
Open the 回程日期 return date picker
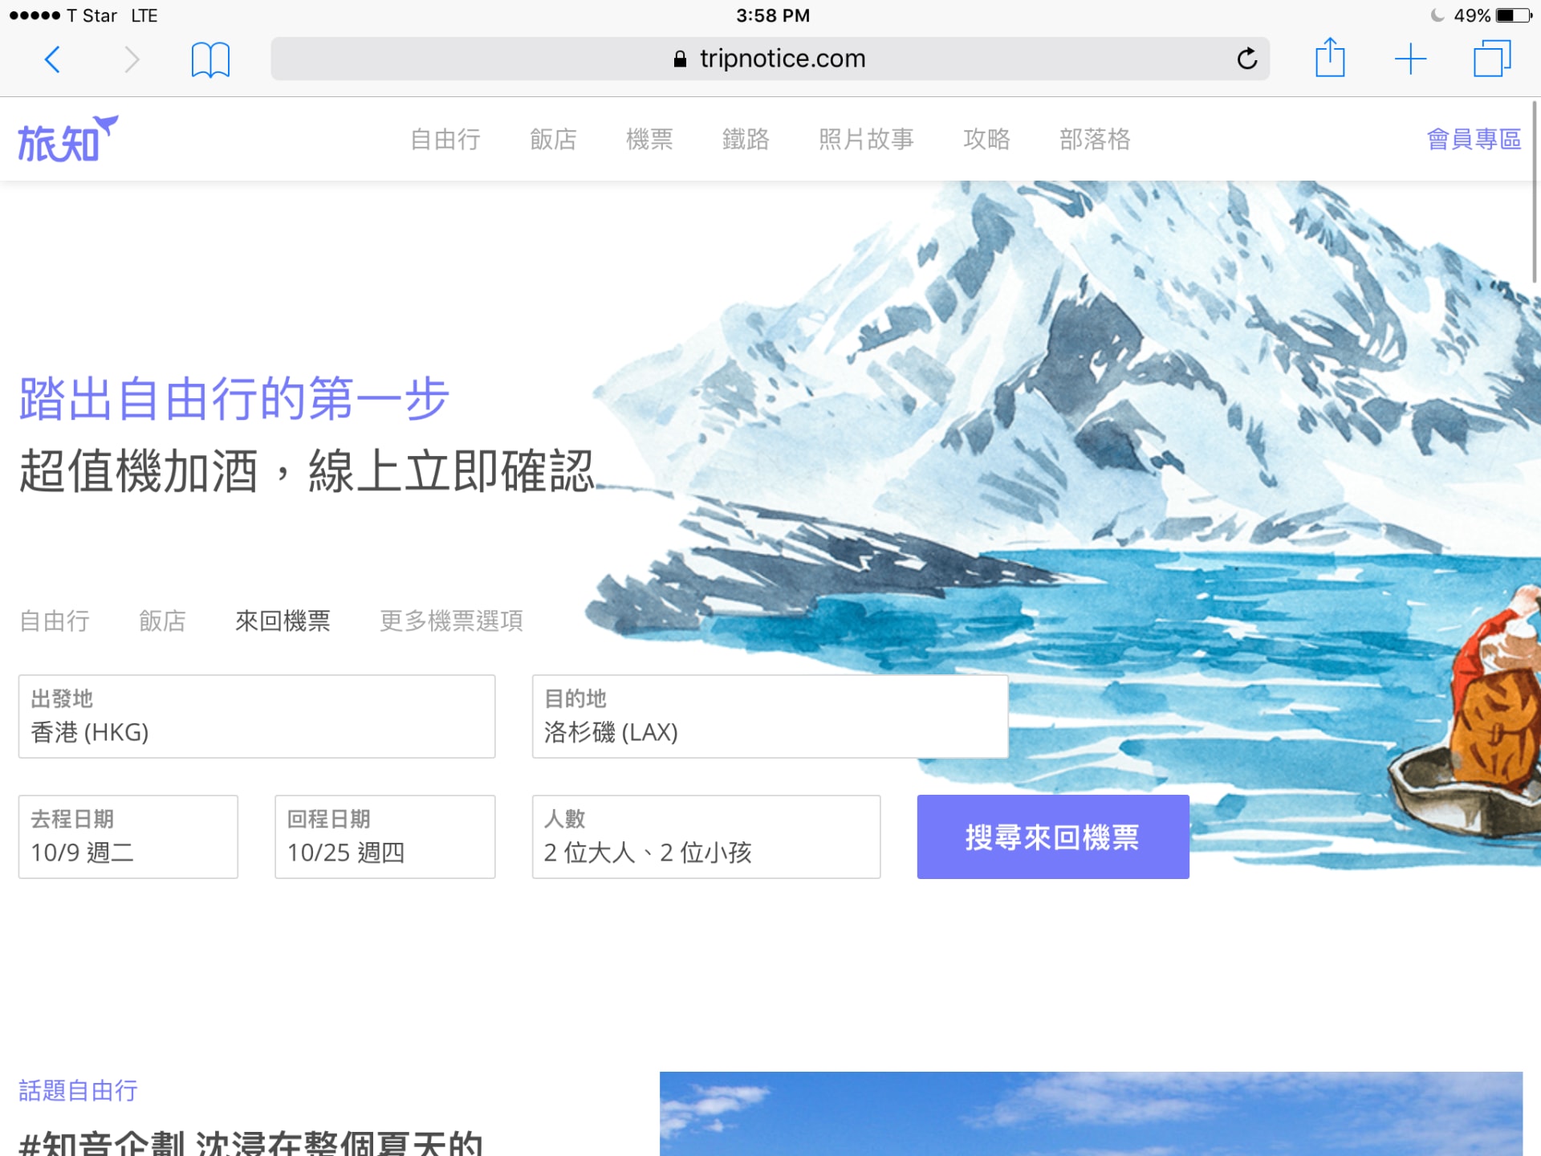click(x=384, y=836)
